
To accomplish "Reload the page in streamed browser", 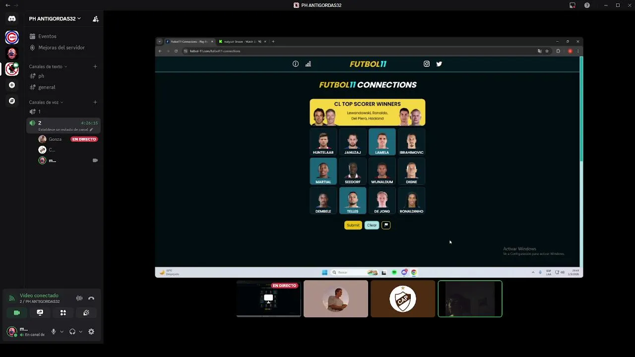I will pos(176,51).
